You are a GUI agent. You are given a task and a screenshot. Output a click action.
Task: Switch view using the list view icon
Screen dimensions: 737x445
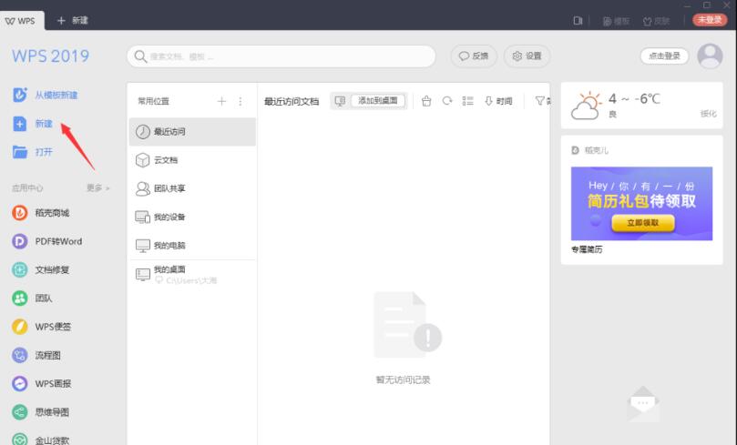(x=467, y=101)
